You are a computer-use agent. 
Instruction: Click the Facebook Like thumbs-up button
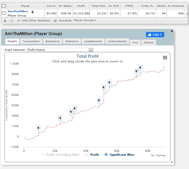(155, 35)
